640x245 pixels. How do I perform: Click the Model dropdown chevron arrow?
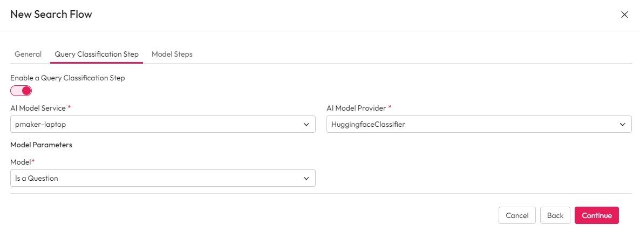(x=307, y=178)
